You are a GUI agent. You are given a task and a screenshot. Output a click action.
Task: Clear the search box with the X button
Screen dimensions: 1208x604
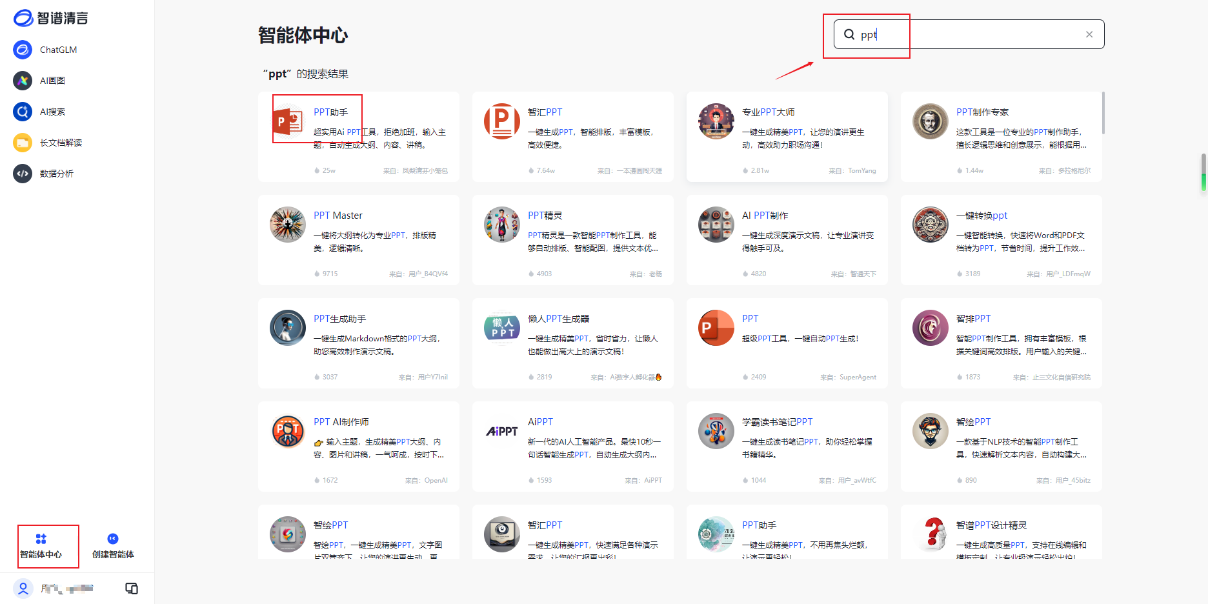pos(1089,34)
